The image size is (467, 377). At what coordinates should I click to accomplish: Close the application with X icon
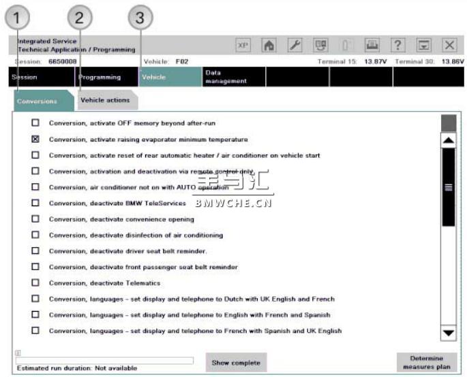[449, 46]
